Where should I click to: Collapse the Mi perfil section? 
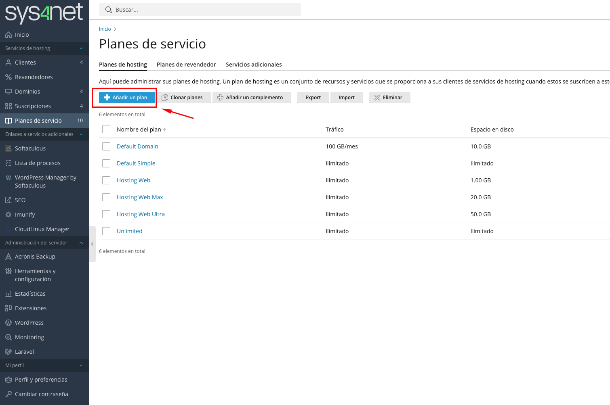click(x=81, y=365)
